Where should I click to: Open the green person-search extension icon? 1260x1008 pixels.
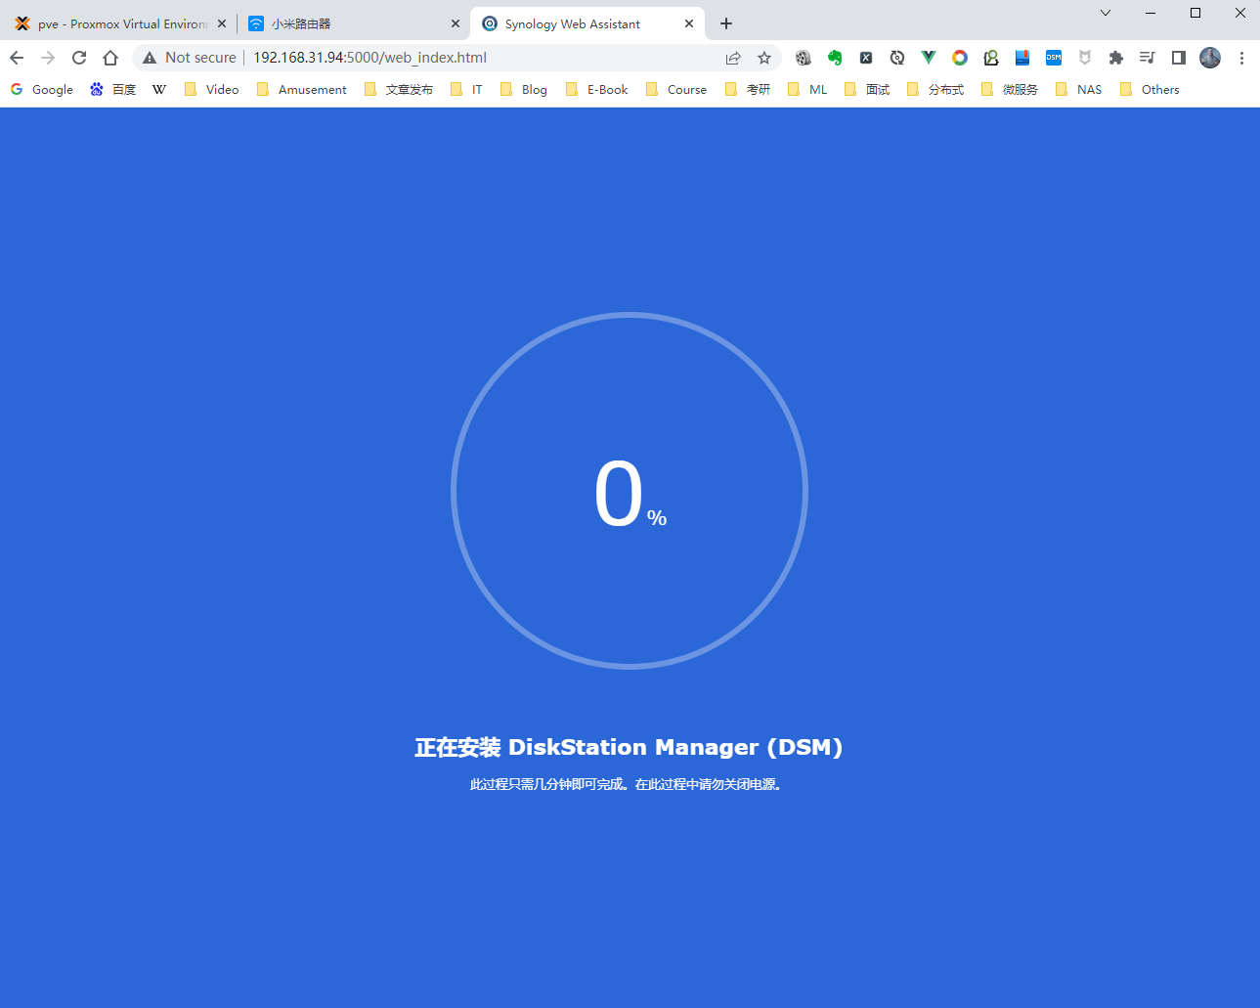click(x=991, y=58)
